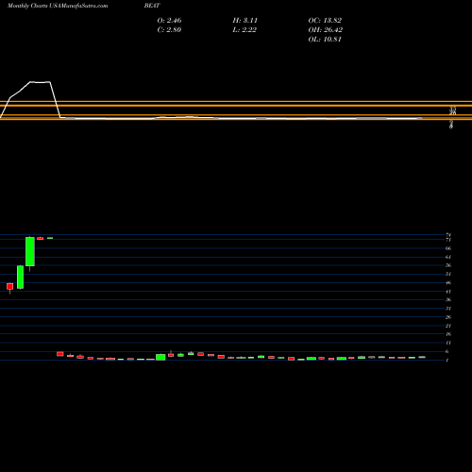472x472 pixels.
Task: Click the 36 price axis label
Action: pos(448,299)
